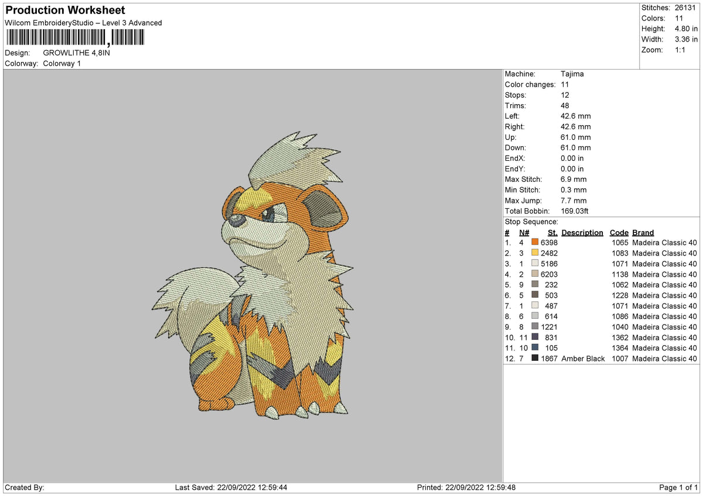Click the dark navy swatch for code 1362
This screenshot has height=496, width=703.
(x=534, y=337)
